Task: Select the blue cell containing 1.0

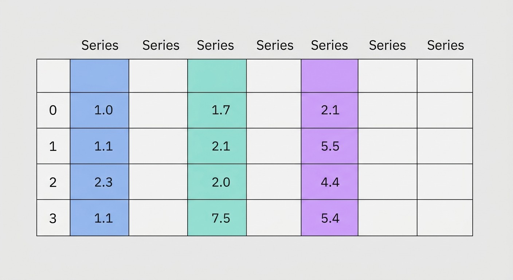Action: (99, 110)
